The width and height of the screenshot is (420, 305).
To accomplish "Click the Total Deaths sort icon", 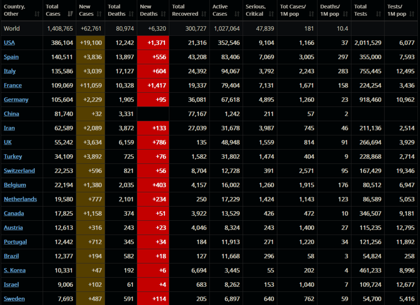I will tap(131, 14).
